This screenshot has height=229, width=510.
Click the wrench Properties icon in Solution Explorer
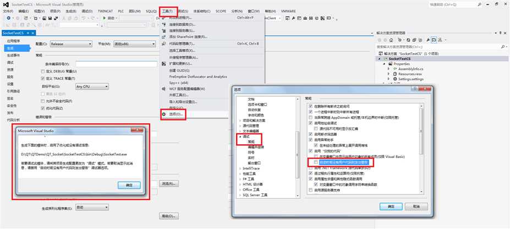428,40
